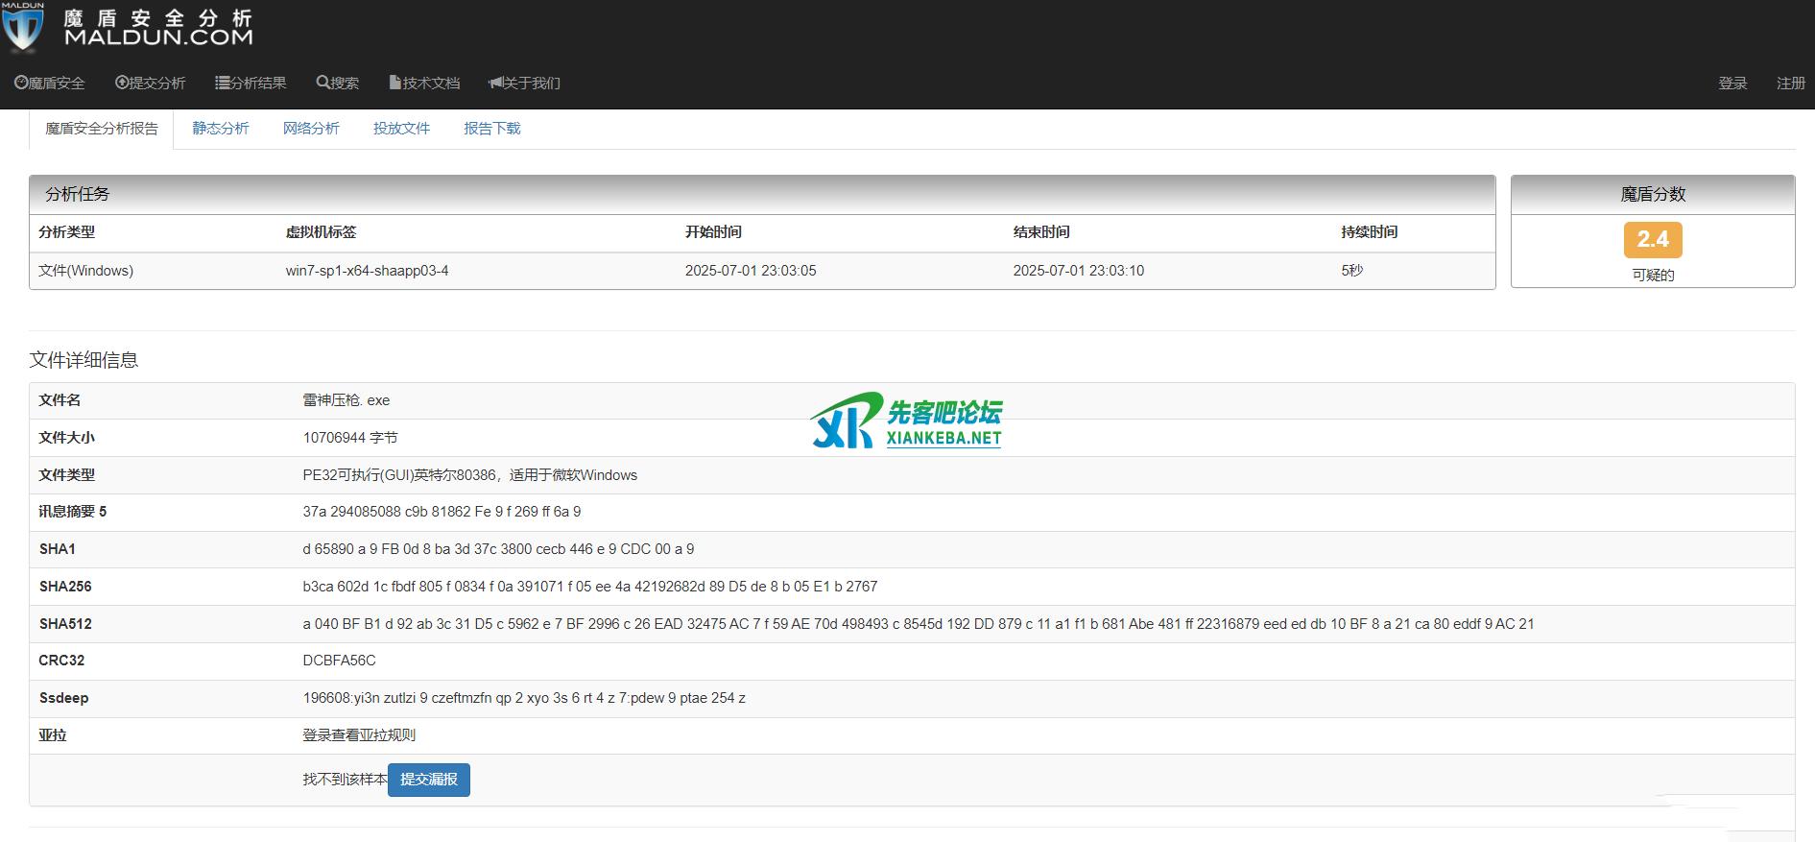Click the XIANKEBA.NET watermark logo

point(905,421)
